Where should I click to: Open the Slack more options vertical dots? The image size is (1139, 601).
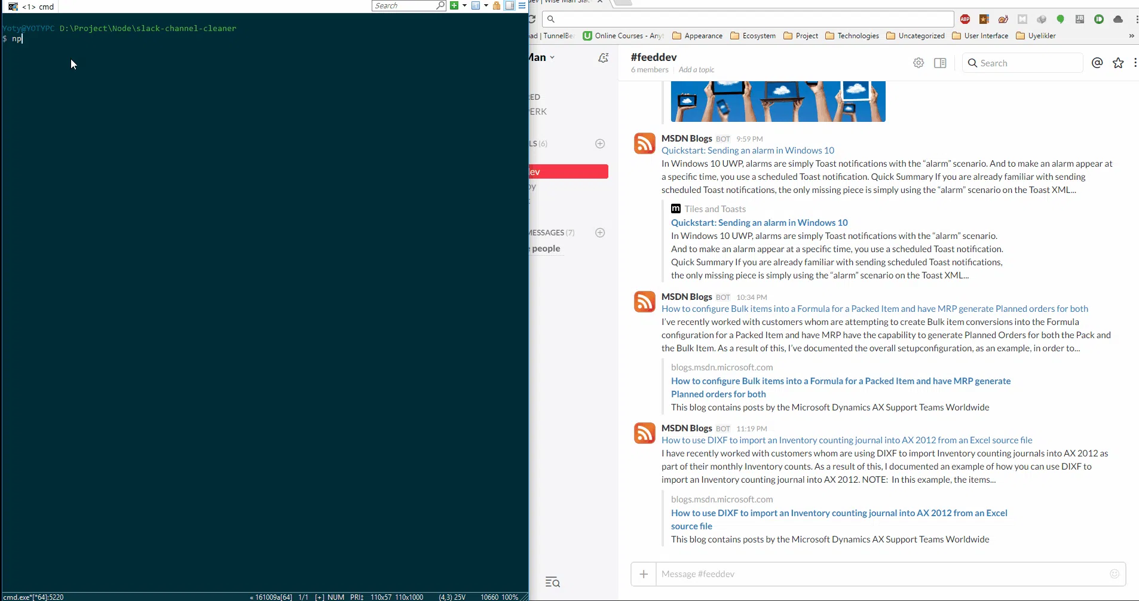[1135, 63]
